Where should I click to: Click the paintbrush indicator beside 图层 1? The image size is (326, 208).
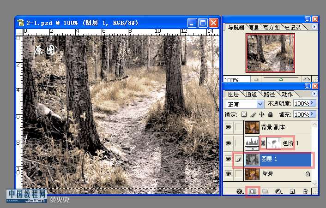coord(239,159)
